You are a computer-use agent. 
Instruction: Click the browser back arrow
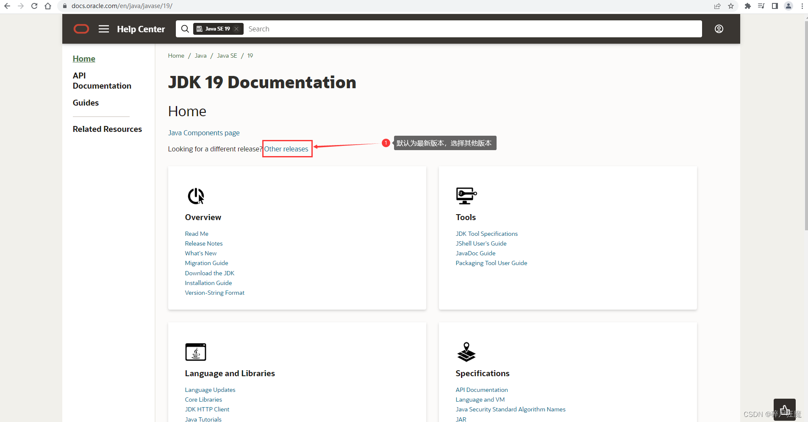[7, 6]
